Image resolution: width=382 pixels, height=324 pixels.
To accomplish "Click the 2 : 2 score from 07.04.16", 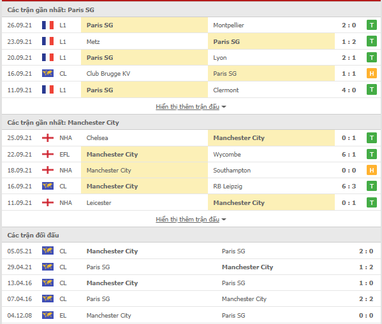I will coord(366,299).
